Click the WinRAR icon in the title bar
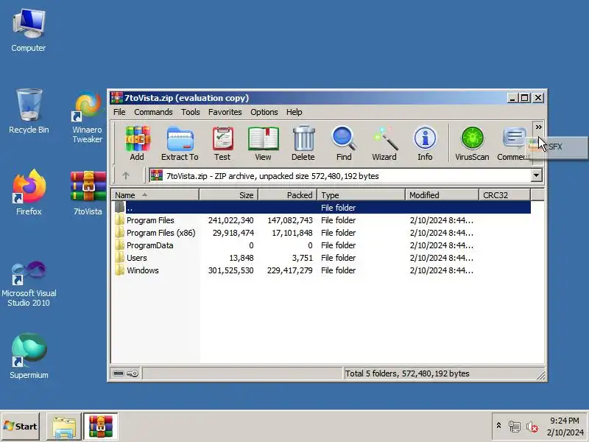 point(117,98)
